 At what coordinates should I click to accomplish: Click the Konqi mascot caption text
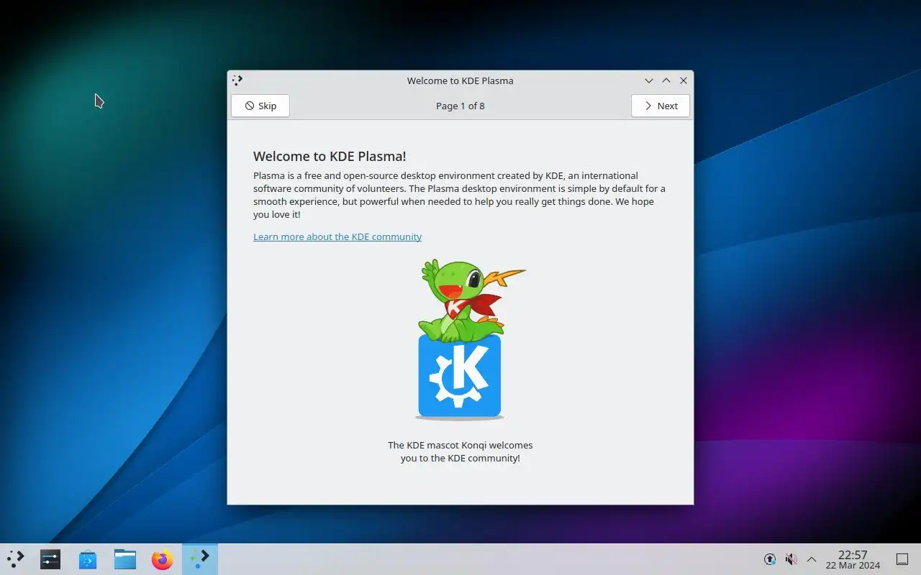point(460,451)
